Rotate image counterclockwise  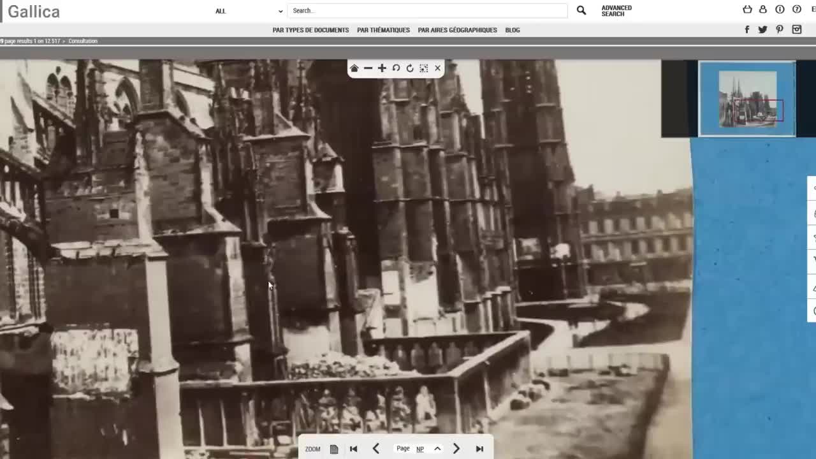tap(396, 68)
